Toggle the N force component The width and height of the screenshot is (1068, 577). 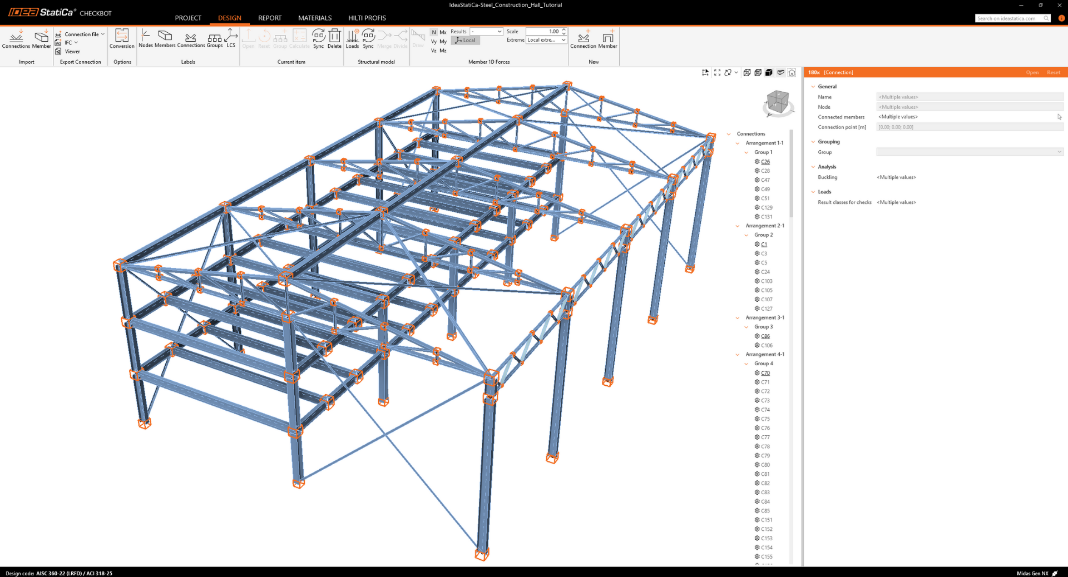[x=434, y=32]
